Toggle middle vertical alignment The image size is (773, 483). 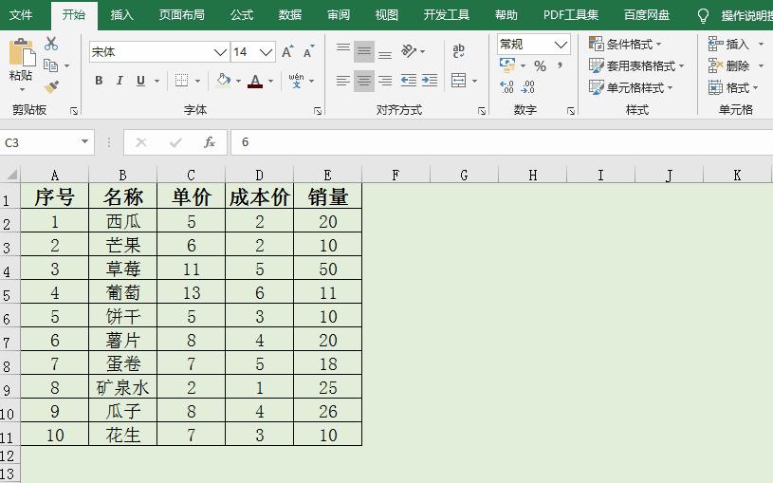(364, 51)
